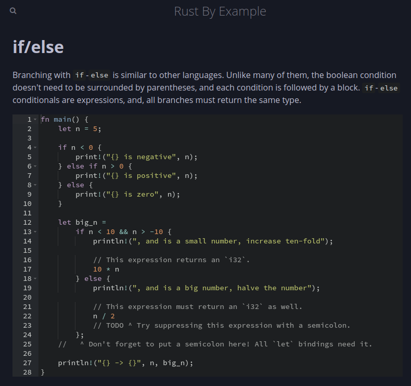Place cursor in 'is zero' print line
Image resolution: width=411 pixels, height=386 pixels.
tap(127, 195)
